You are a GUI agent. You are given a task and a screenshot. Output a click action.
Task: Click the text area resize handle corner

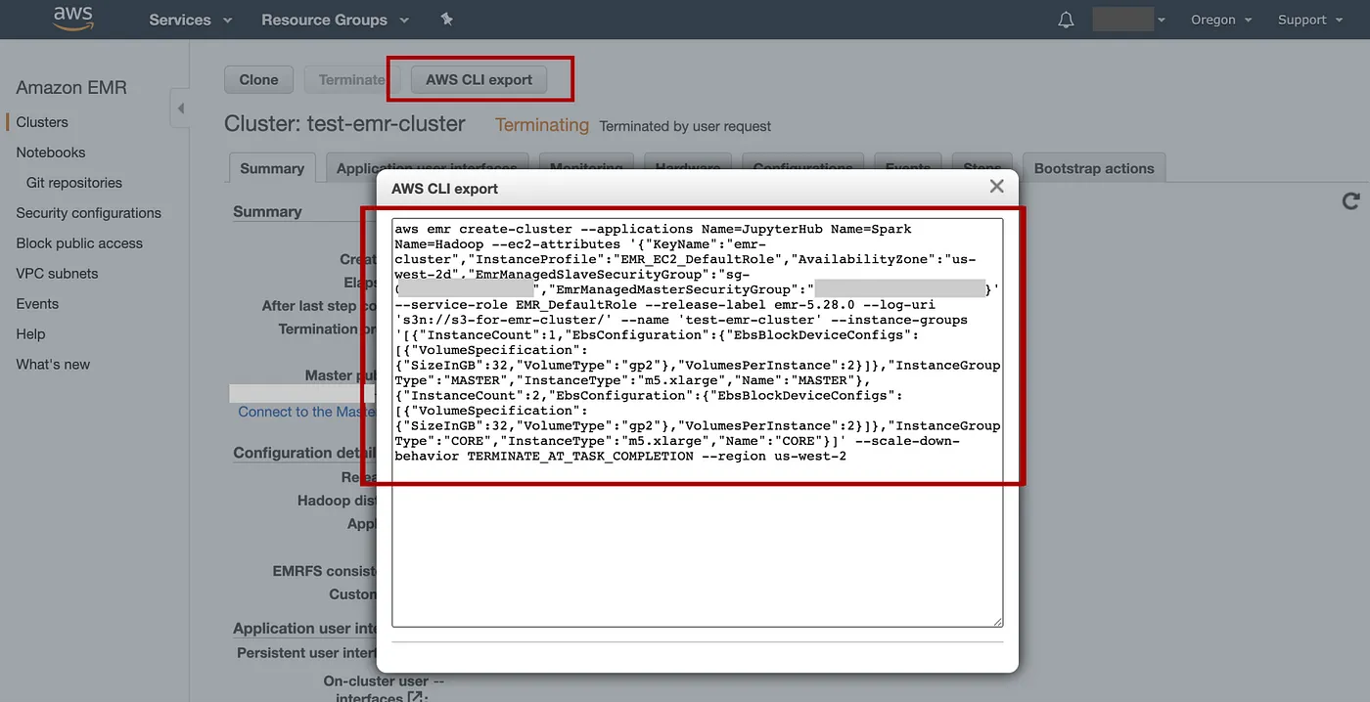click(998, 622)
